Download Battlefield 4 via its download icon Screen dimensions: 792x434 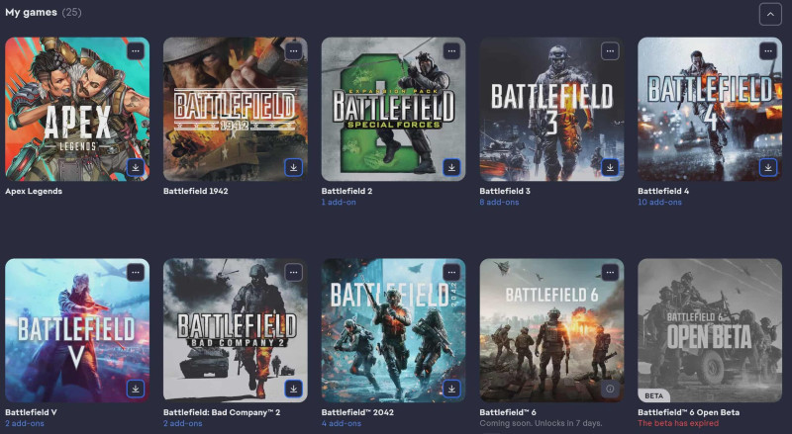pos(768,167)
